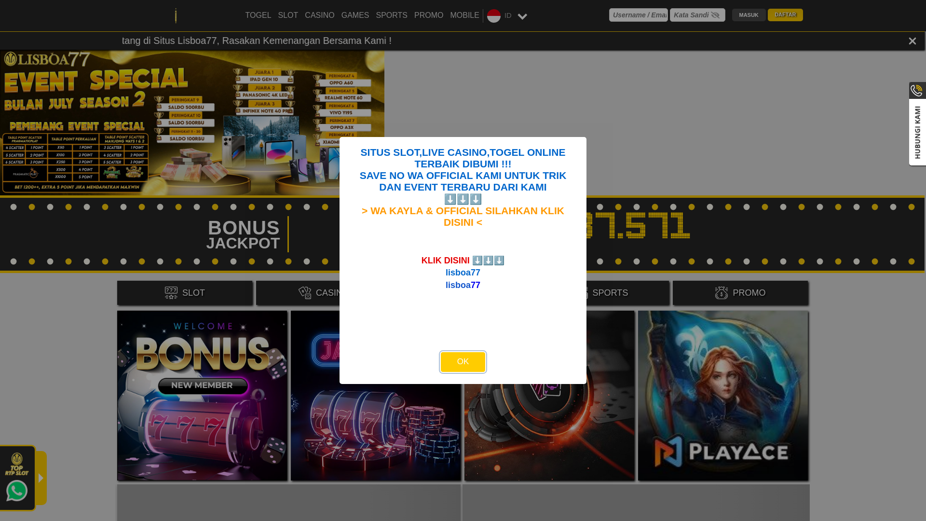926x521 pixels.
Task: Open the CASINO menu in the top bar
Action: click(x=319, y=15)
